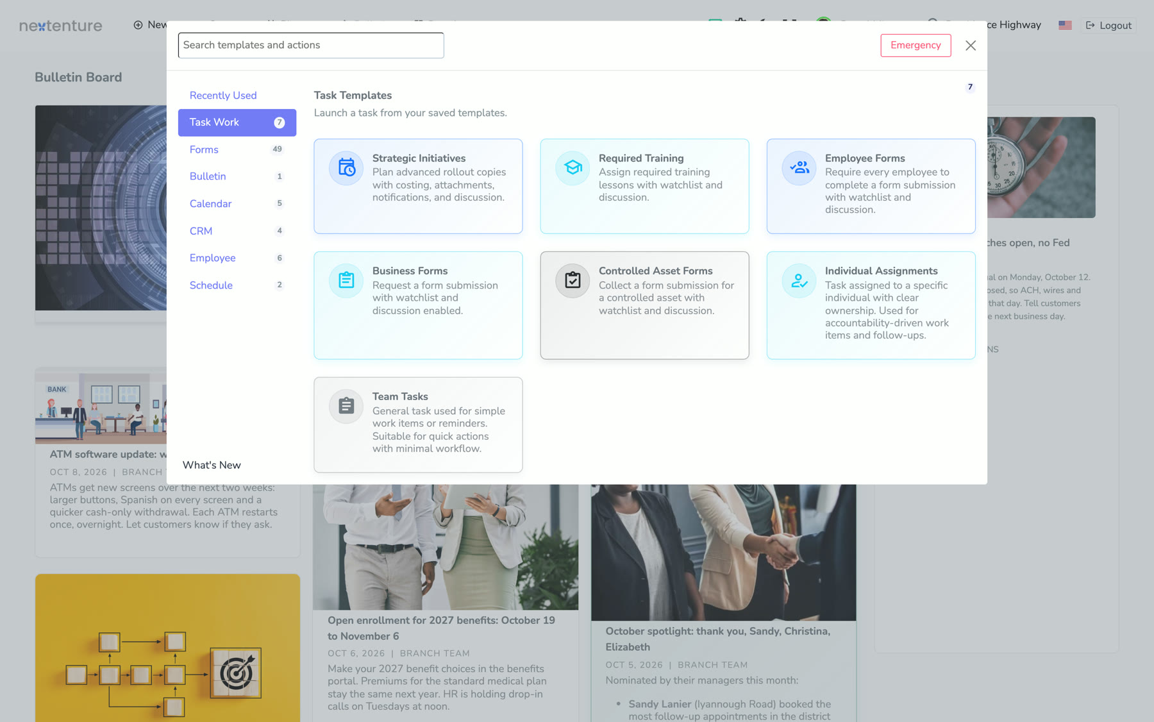
Task: Close the templates dialog with the X
Action: [x=971, y=46]
